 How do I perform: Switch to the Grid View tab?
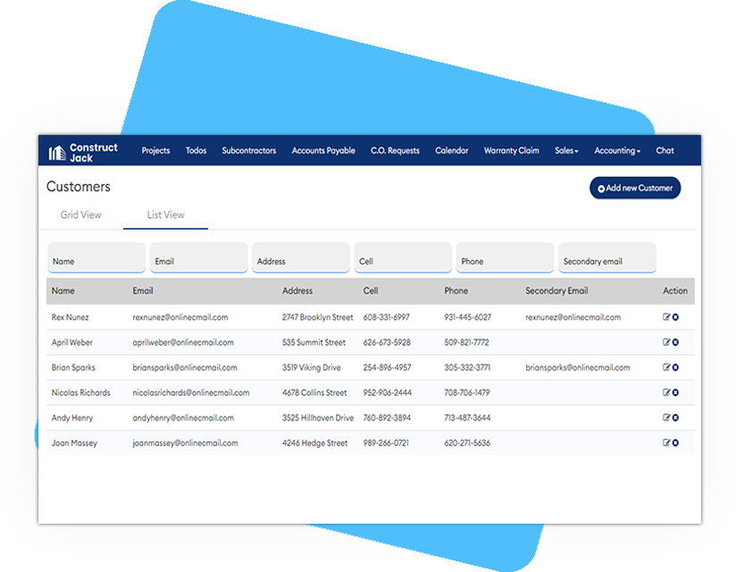[x=80, y=215]
